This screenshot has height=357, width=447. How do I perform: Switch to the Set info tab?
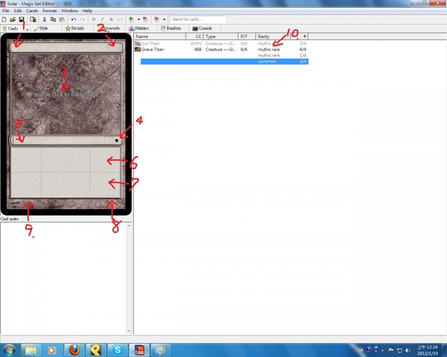pos(75,28)
